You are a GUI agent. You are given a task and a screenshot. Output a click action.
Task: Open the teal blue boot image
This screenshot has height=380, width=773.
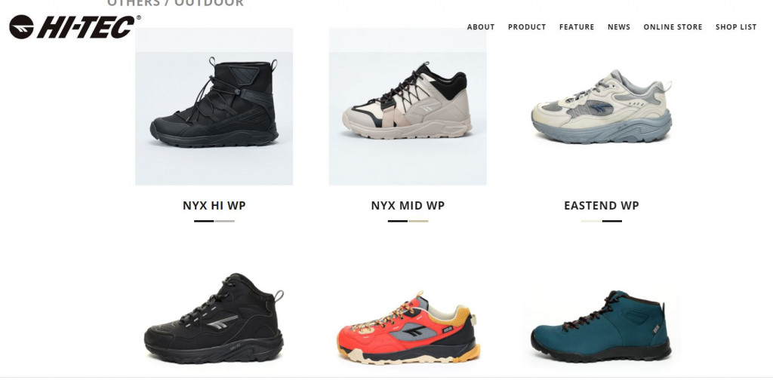602,326
